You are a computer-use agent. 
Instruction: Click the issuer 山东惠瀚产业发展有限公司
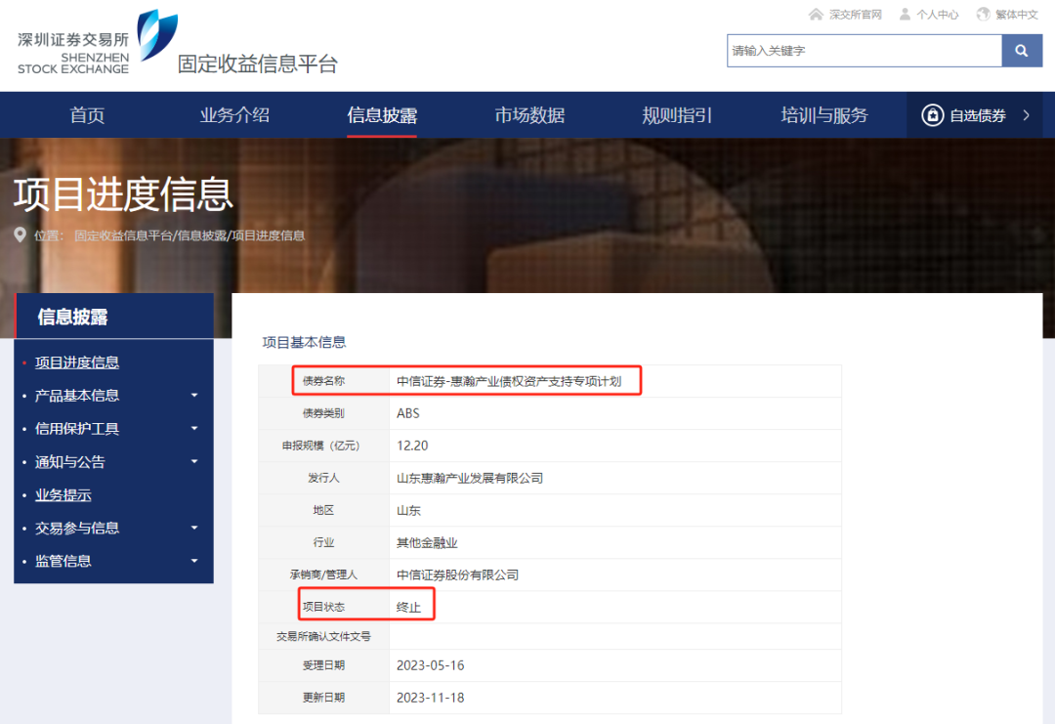pos(470,478)
